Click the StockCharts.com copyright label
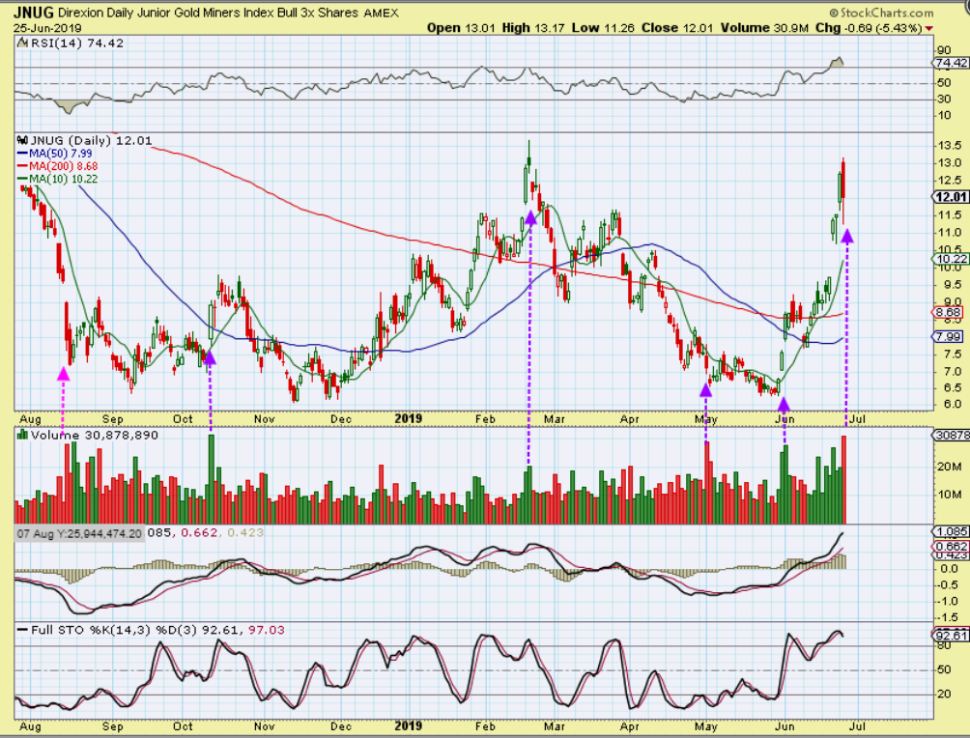Screen dimensions: 970x738 click(x=881, y=13)
